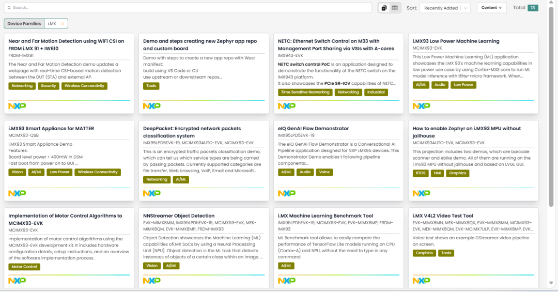Switch to card view layout icon
Image resolution: width=558 pixels, height=292 pixels.
click(x=384, y=8)
